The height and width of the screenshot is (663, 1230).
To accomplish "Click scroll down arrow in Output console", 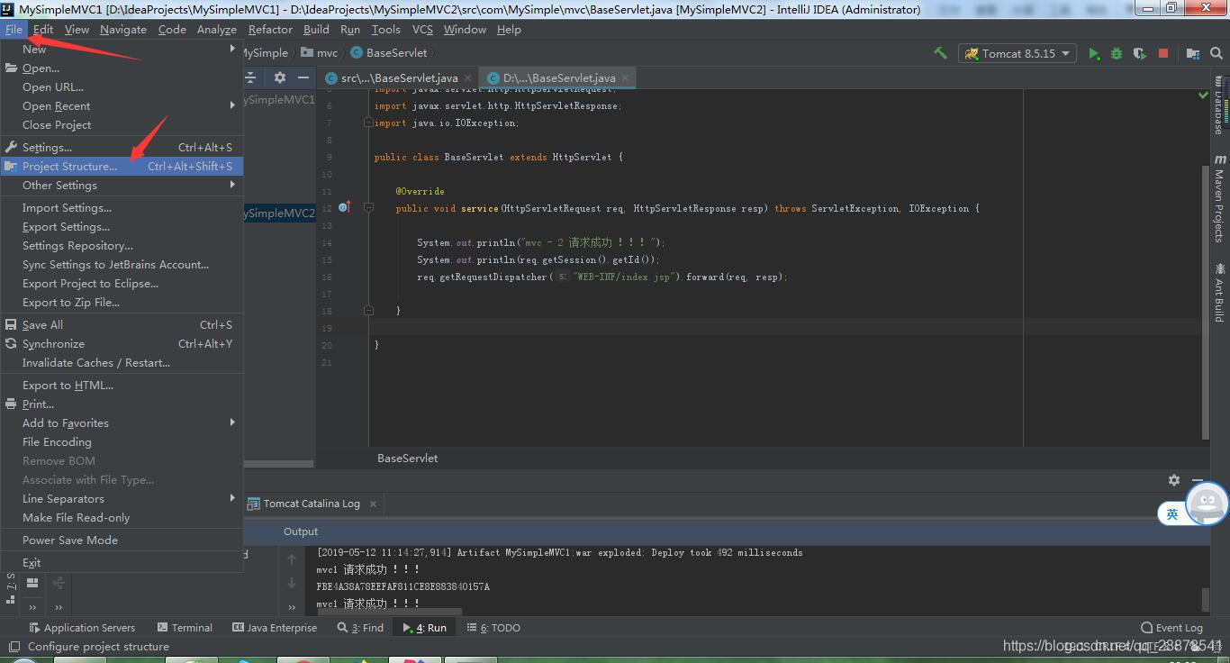I will tap(292, 583).
